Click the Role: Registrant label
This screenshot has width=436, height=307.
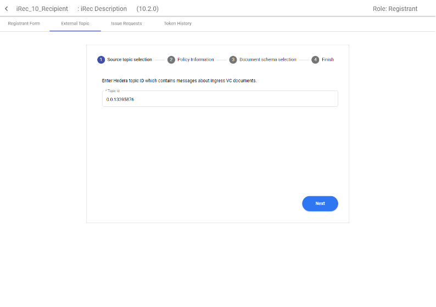(x=395, y=9)
